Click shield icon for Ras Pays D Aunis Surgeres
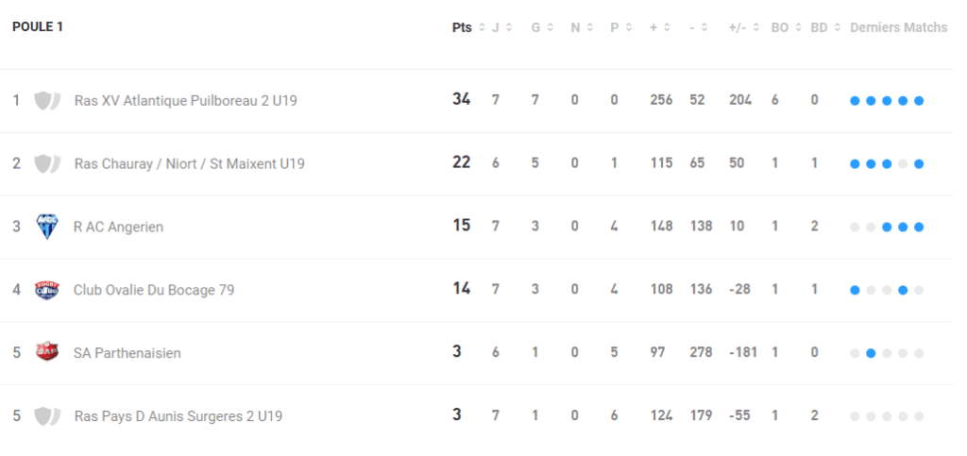967x456 pixels. pos(46,415)
